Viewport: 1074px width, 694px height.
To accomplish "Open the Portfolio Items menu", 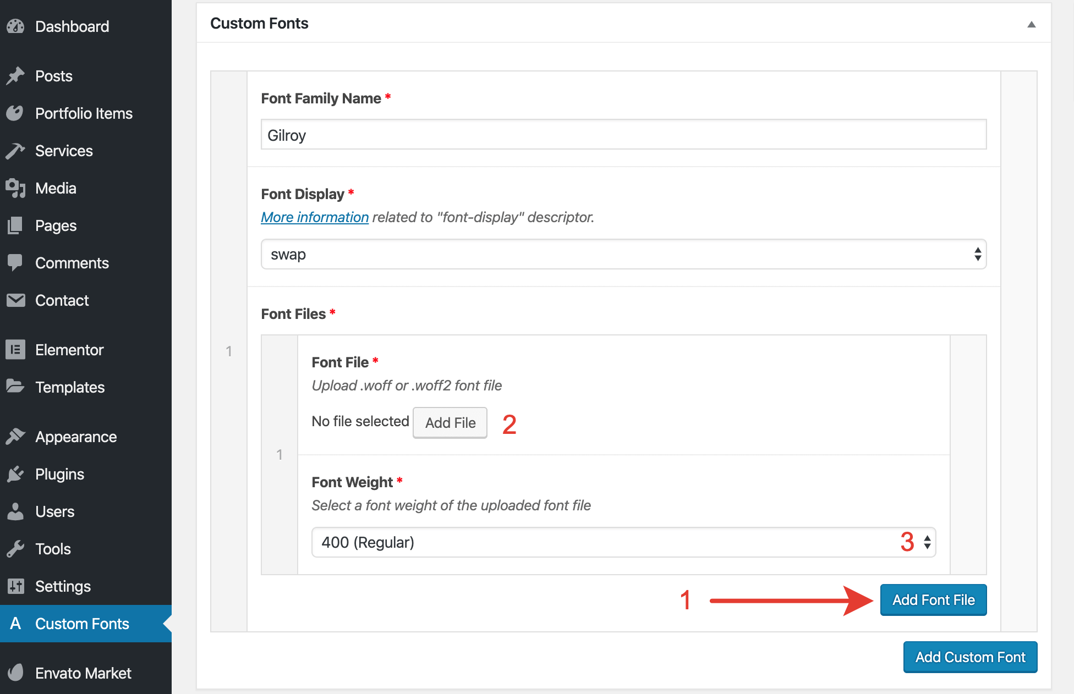I will [x=84, y=113].
